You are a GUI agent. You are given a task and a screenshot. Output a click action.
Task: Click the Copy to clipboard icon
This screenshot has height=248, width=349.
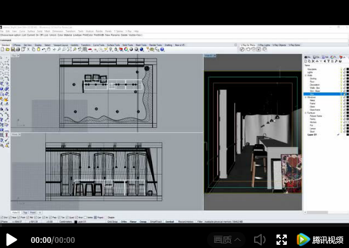pyautogui.click(x=33, y=49)
